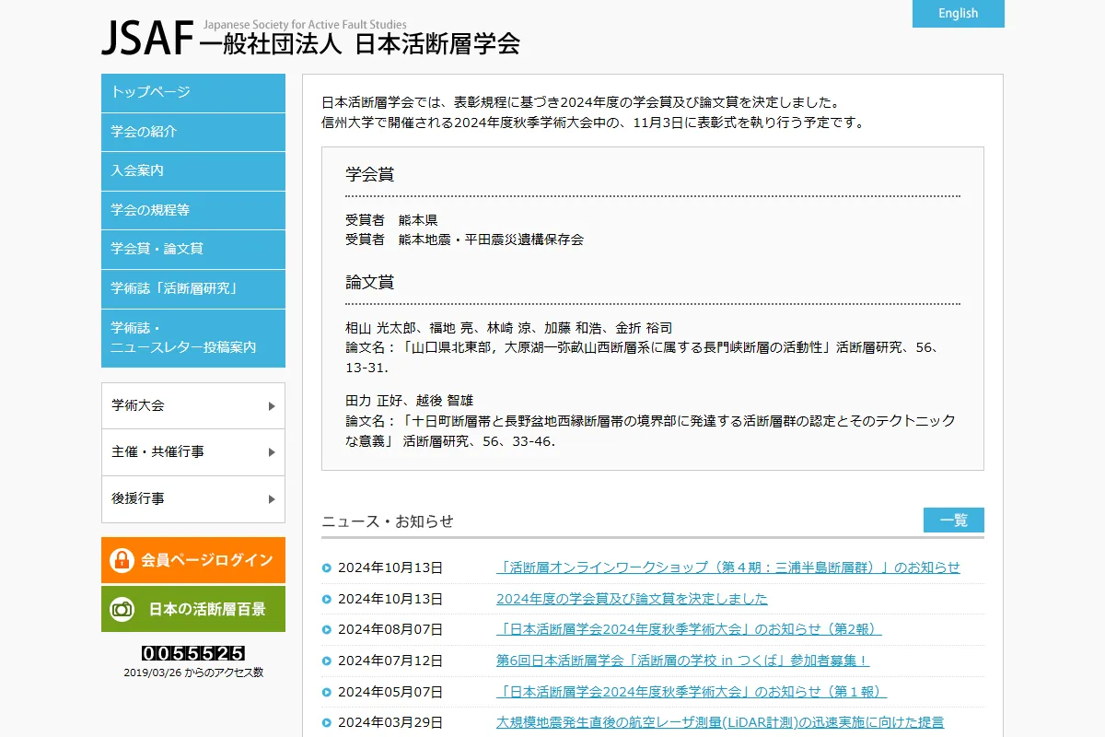
Task: Click the arrow beside 学術大会
Action: click(x=272, y=406)
